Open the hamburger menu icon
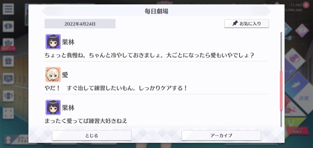Screen dimensions: 313x148 pos(8,9)
